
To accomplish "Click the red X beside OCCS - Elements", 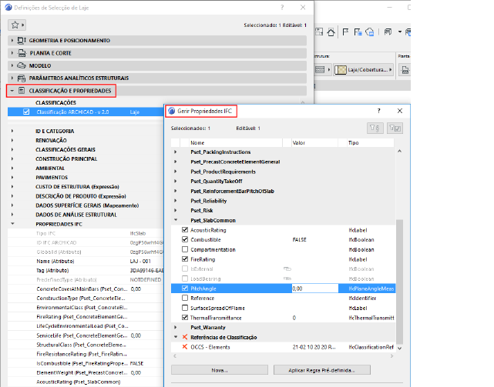I will pyautogui.click(x=185, y=347).
